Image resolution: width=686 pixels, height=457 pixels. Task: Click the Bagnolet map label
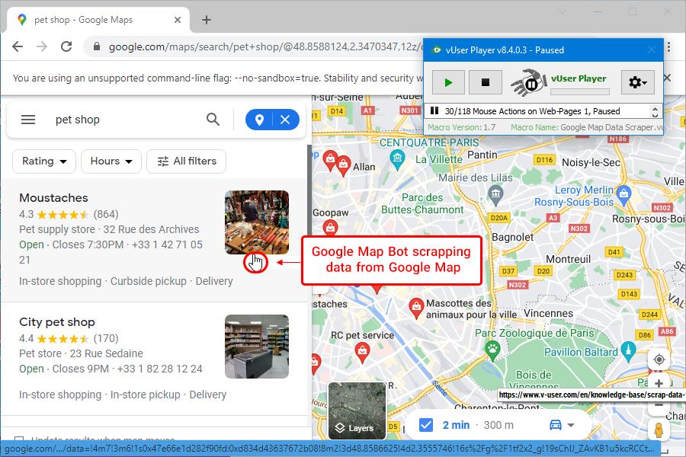tap(512, 237)
